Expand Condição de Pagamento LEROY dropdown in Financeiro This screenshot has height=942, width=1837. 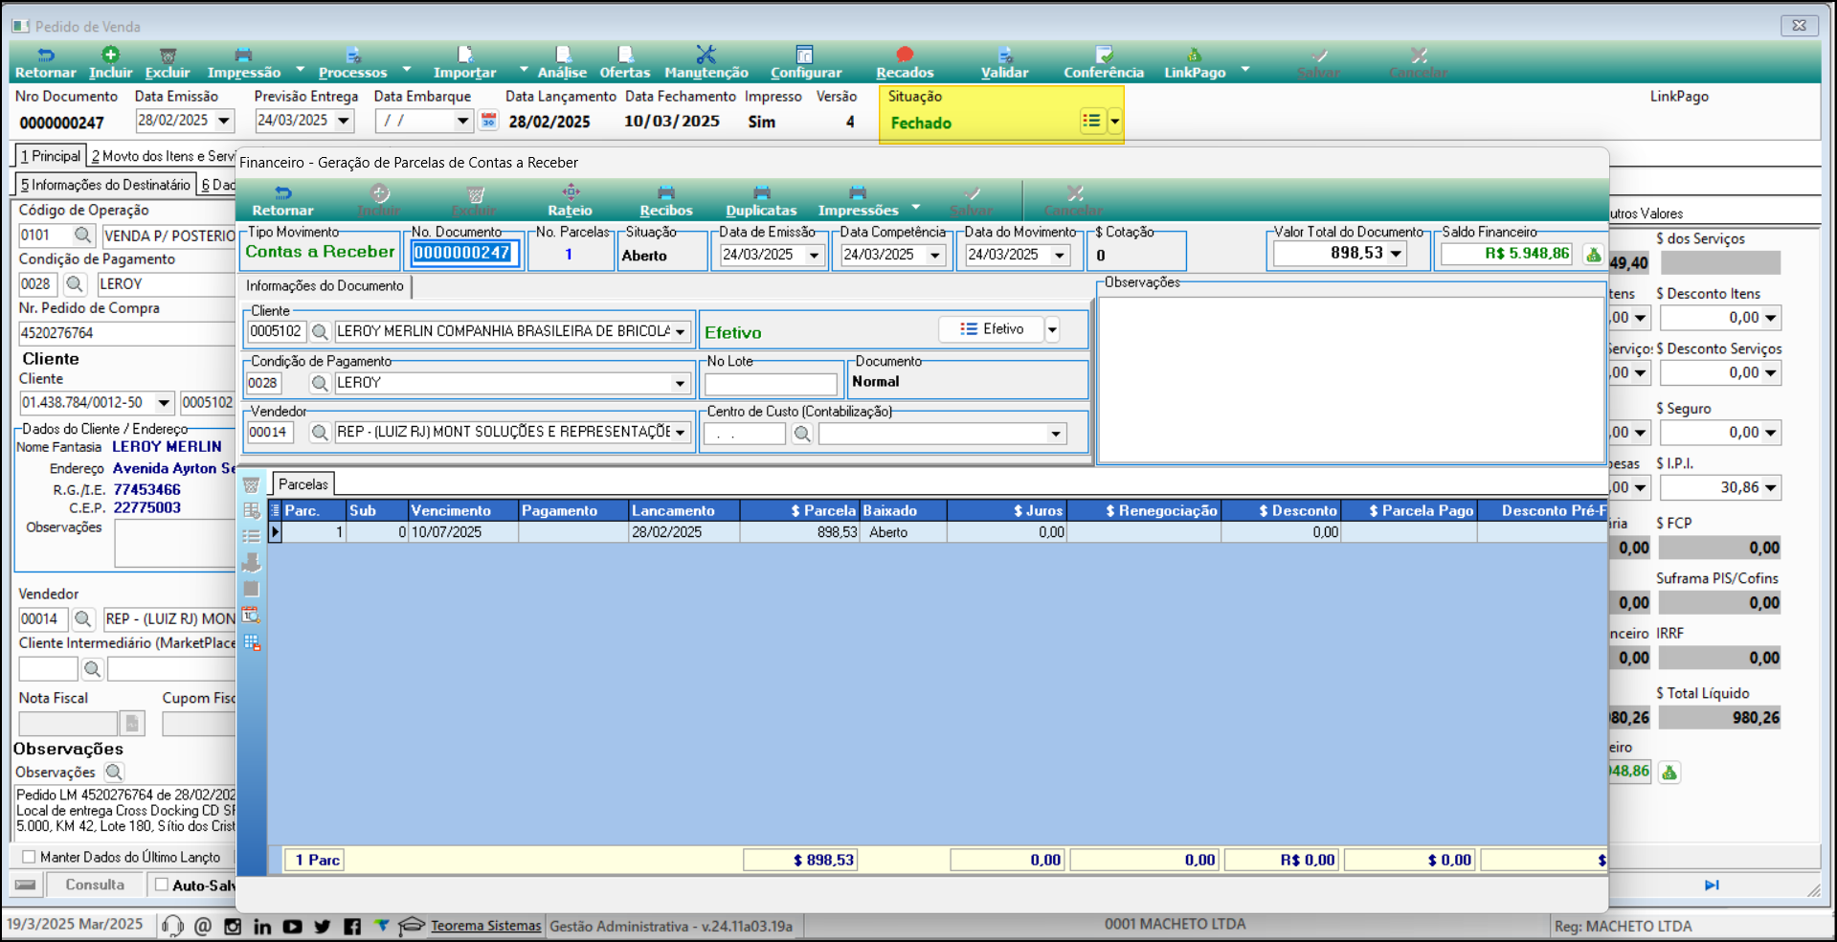coord(681,383)
